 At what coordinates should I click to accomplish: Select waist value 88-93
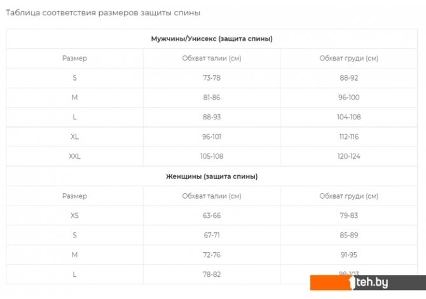tap(212, 117)
